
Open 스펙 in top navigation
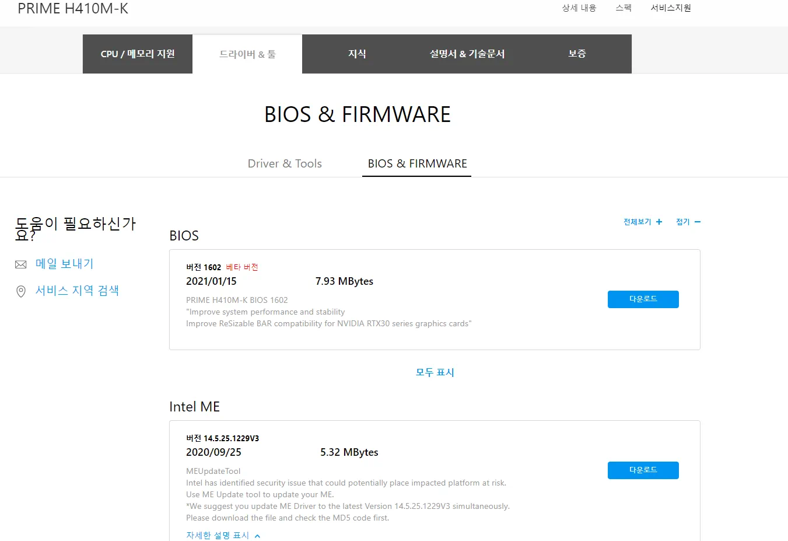click(624, 8)
